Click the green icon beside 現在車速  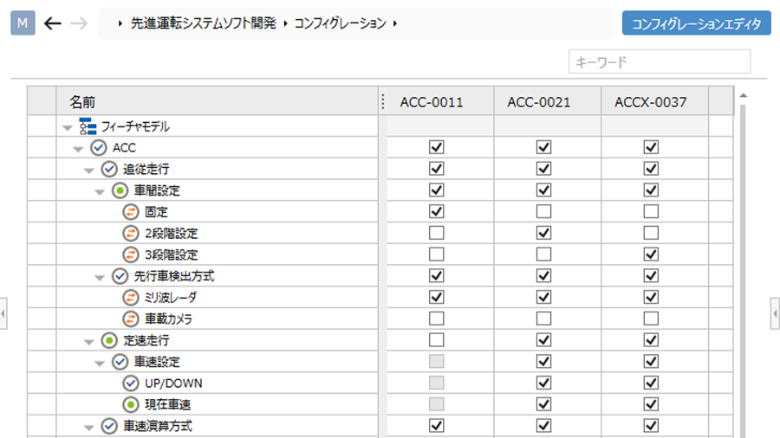131,404
